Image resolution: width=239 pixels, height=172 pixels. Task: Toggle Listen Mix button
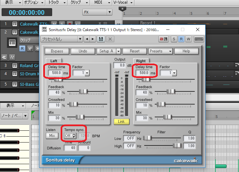click(52, 136)
